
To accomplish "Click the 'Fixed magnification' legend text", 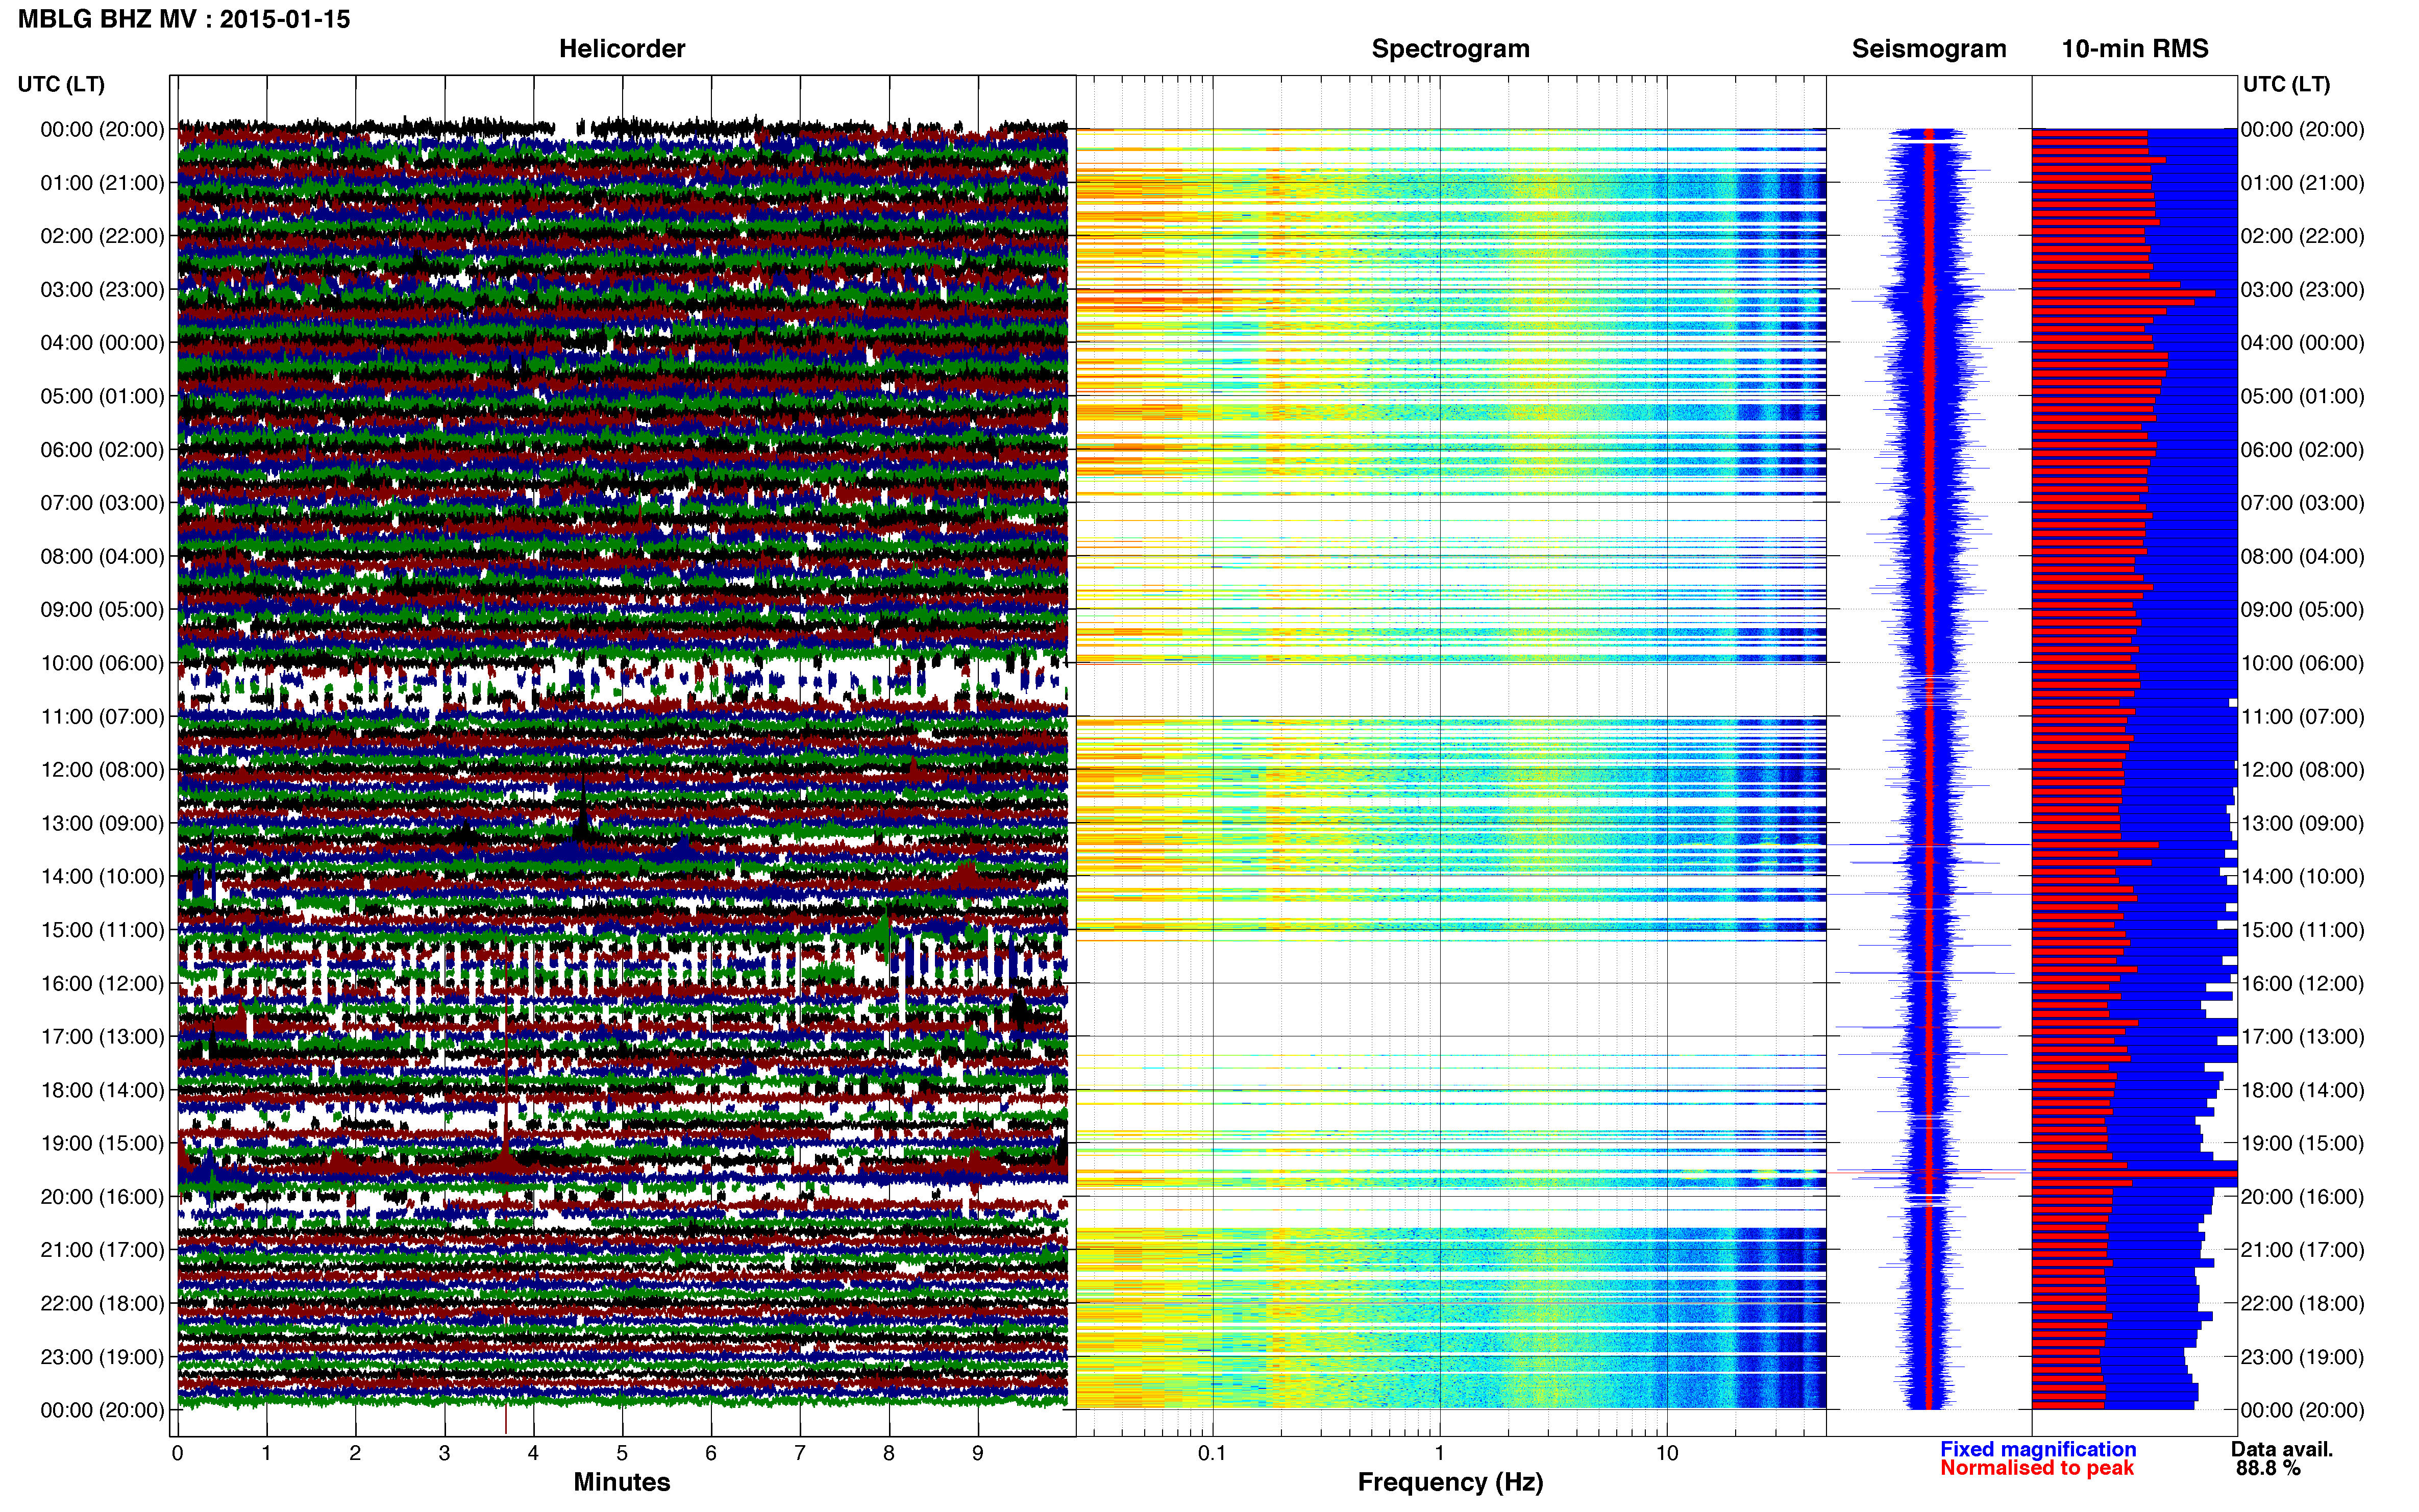I will coord(2038,1449).
